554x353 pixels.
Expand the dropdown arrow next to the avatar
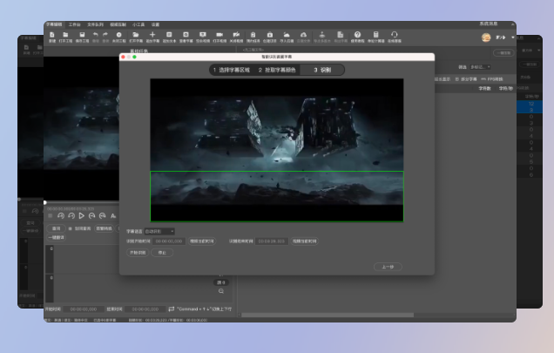513,37
